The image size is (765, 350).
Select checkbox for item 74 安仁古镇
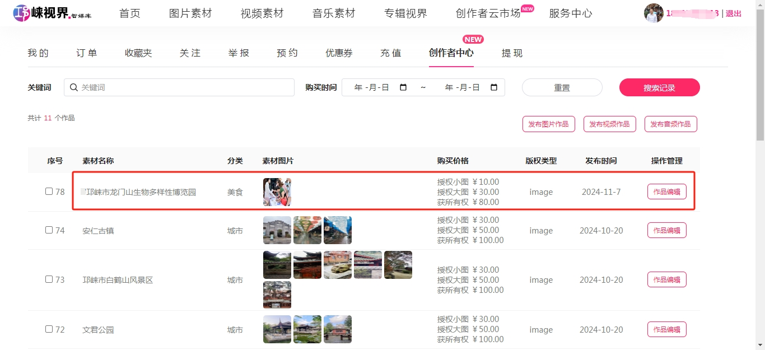[x=49, y=230]
